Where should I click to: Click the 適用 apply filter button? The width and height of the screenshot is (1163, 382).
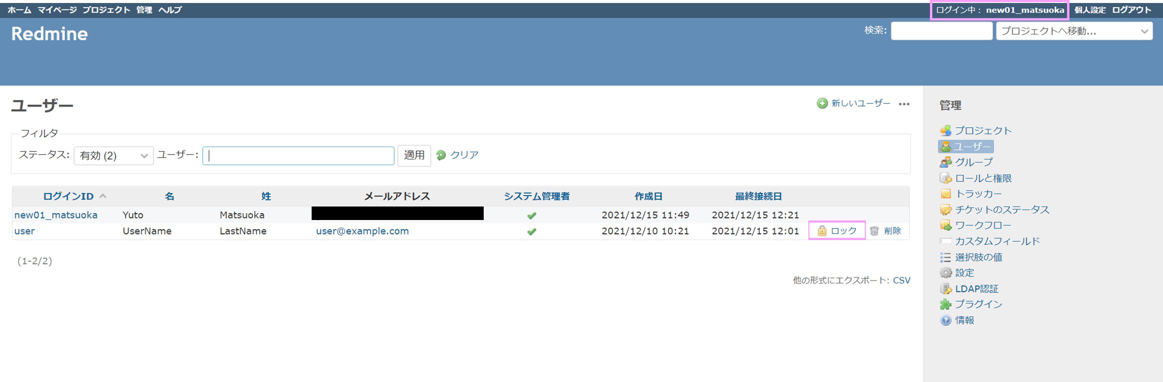414,155
